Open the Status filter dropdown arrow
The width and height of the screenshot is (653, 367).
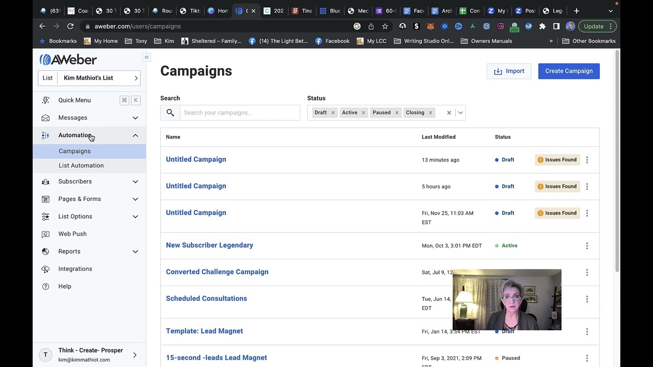pos(460,113)
